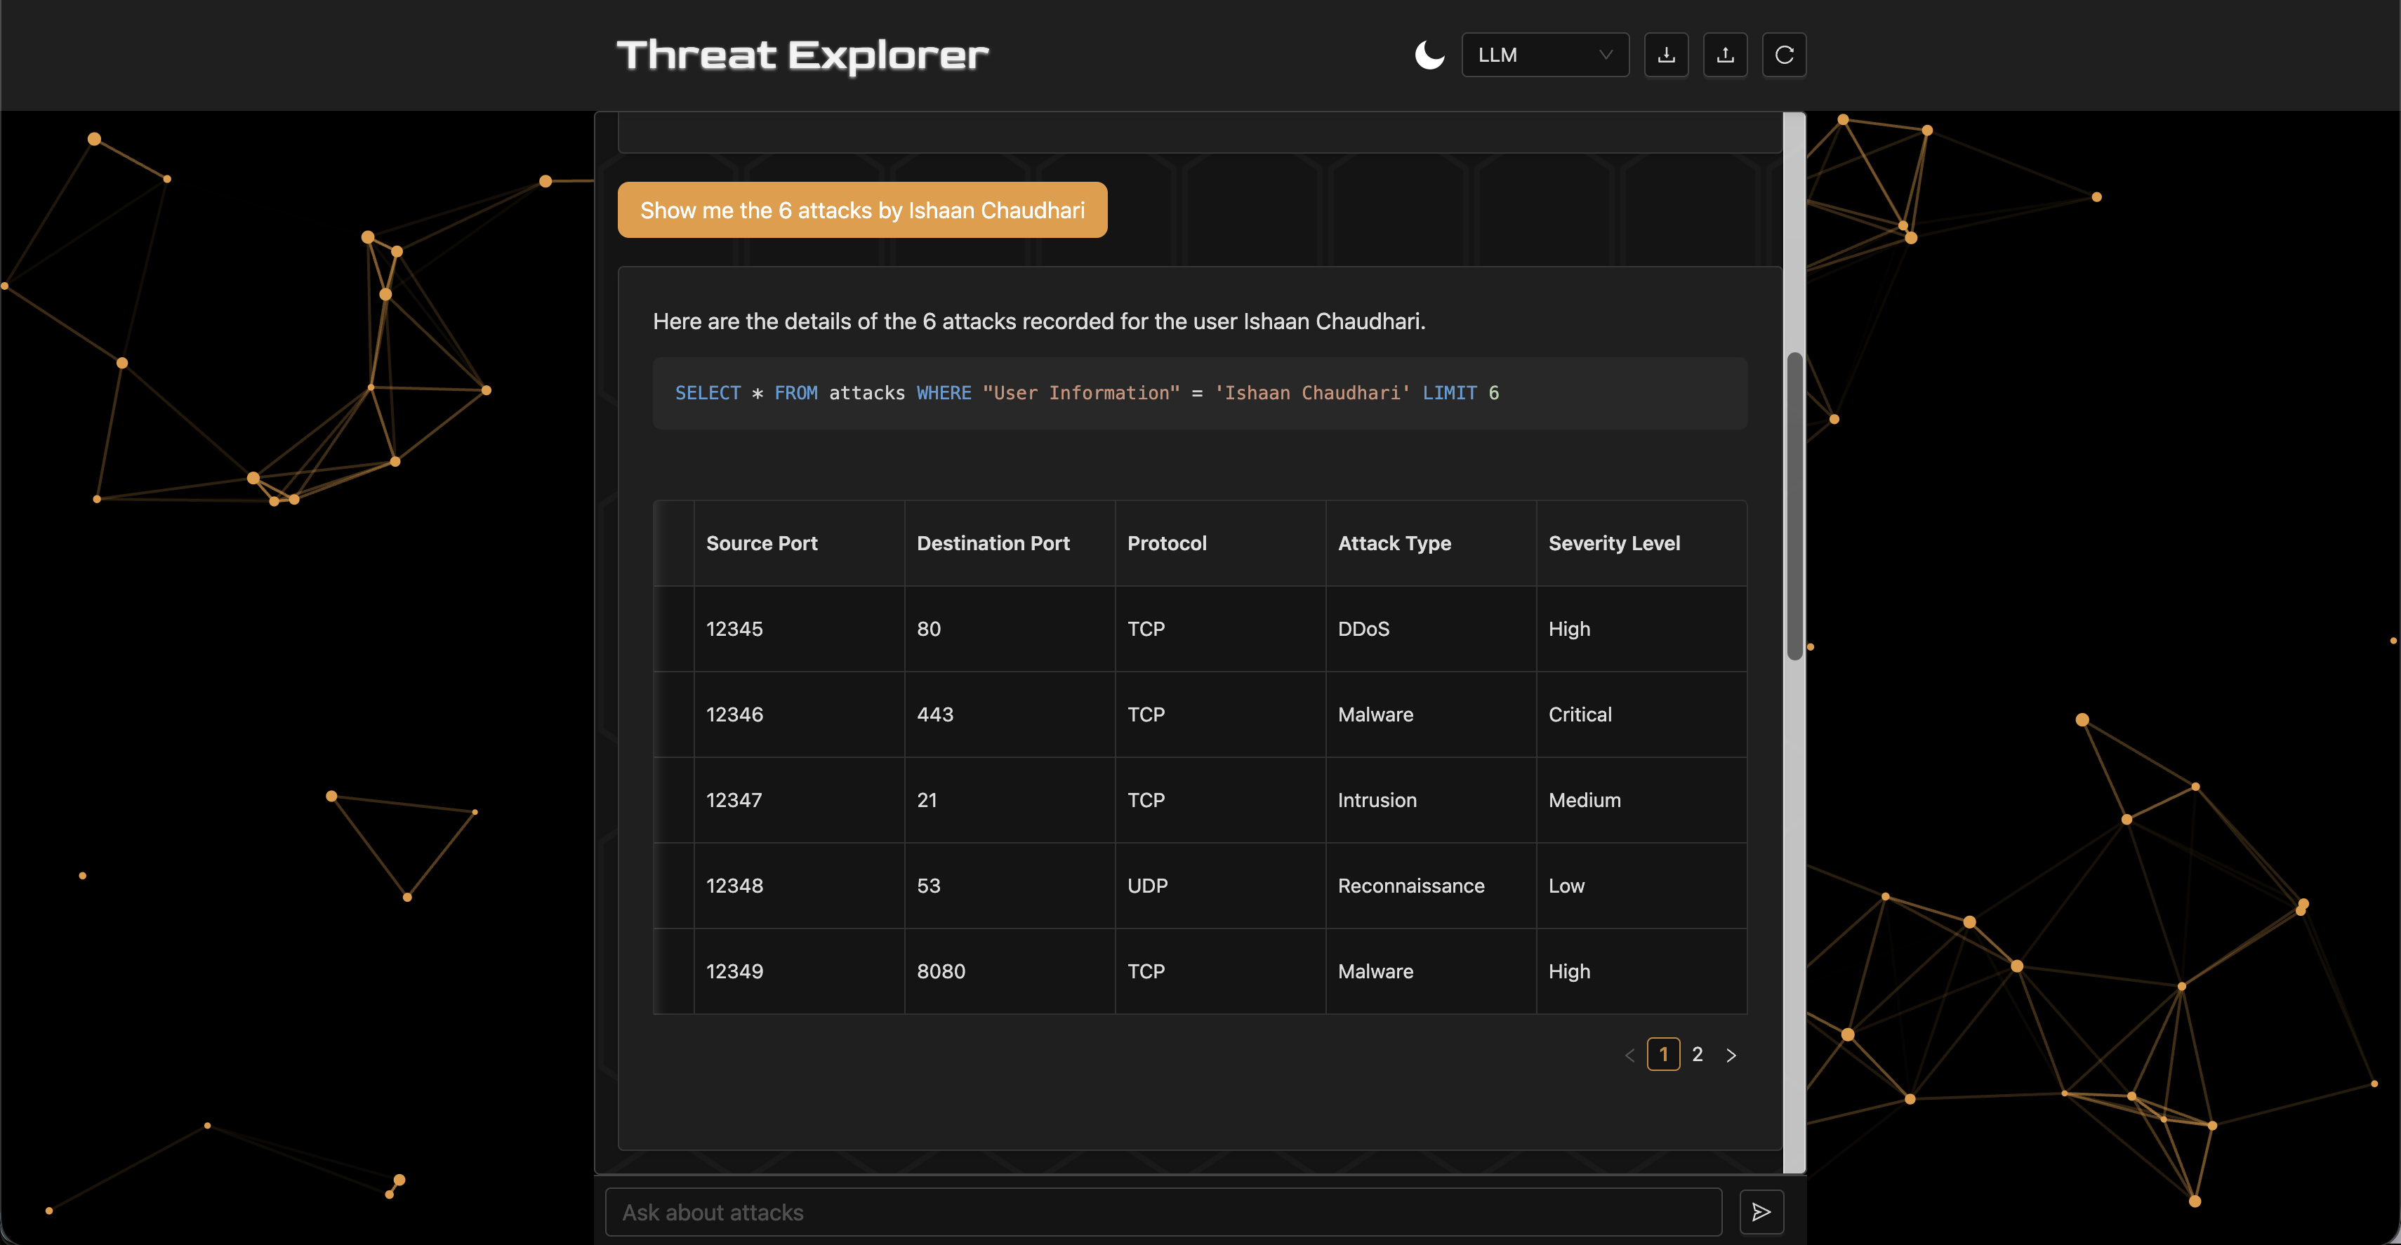Click the Severity Level column header
The width and height of the screenshot is (2401, 1245).
pyautogui.click(x=1614, y=543)
